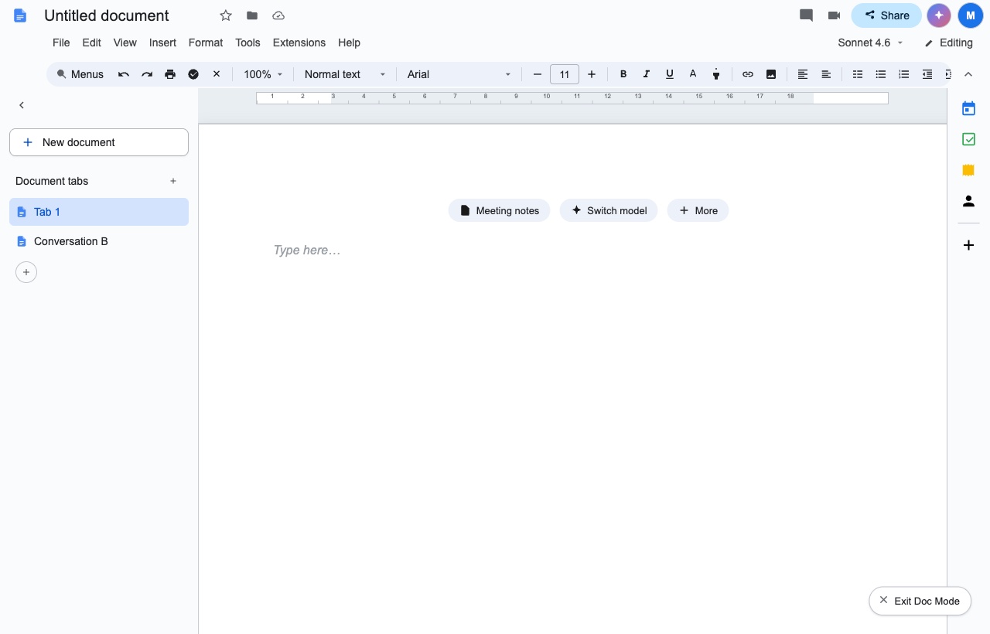Toggle italic formatting

pyautogui.click(x=647, y=74)
